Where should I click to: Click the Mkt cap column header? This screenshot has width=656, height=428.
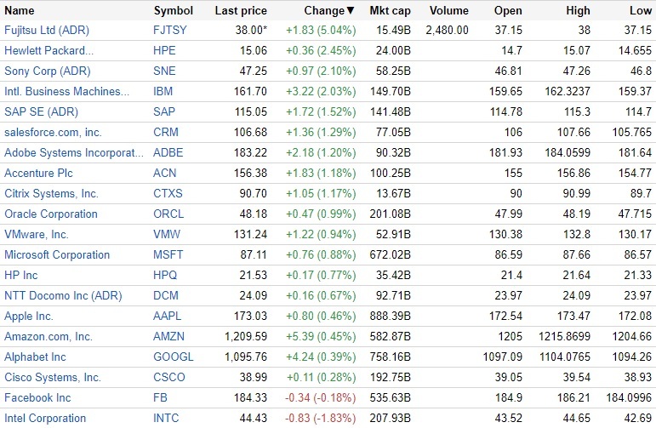point(391,11)
